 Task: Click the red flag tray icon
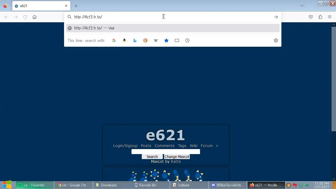[x=295, y=185]
